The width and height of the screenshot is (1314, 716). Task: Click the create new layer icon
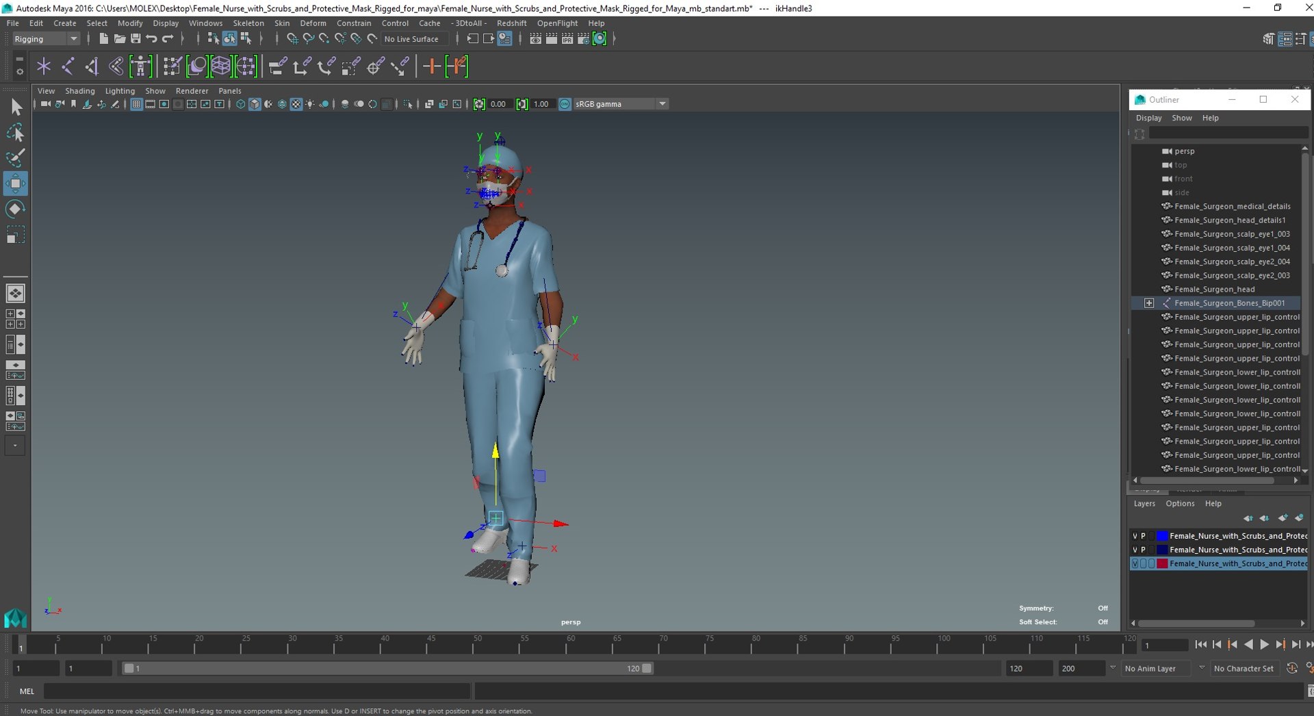point(1283,518)
